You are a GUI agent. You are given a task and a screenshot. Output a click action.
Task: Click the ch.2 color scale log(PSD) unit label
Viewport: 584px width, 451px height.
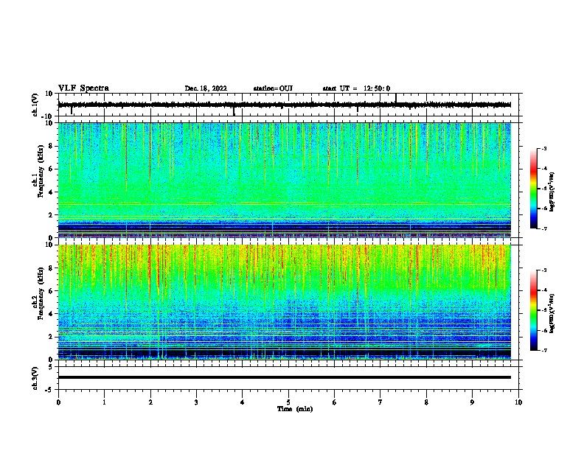click(x=552, y=314)
